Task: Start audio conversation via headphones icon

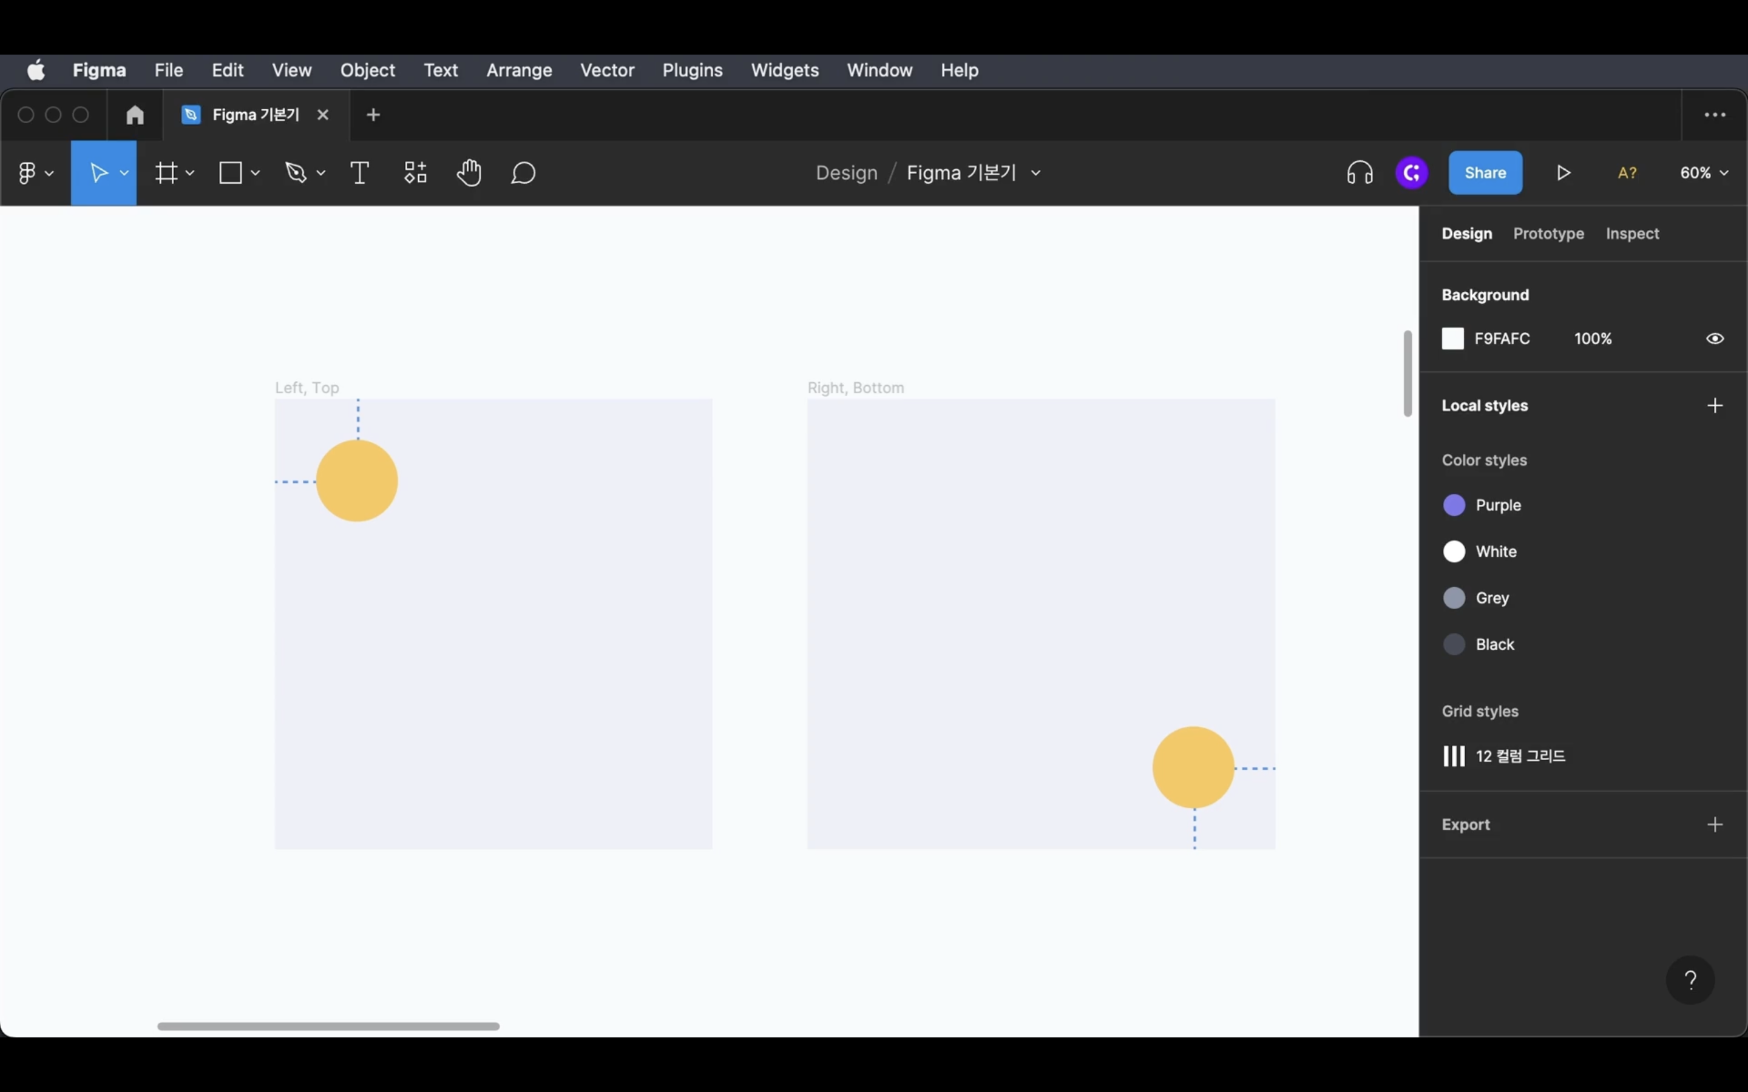Action: coord(1360,174)
